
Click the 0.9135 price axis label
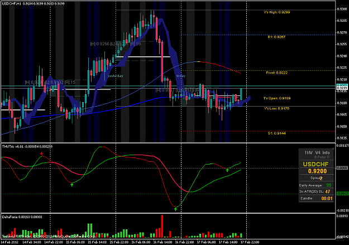[342, 138]
